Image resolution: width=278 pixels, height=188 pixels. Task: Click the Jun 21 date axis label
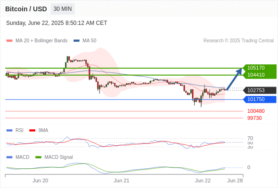(122, 180)
